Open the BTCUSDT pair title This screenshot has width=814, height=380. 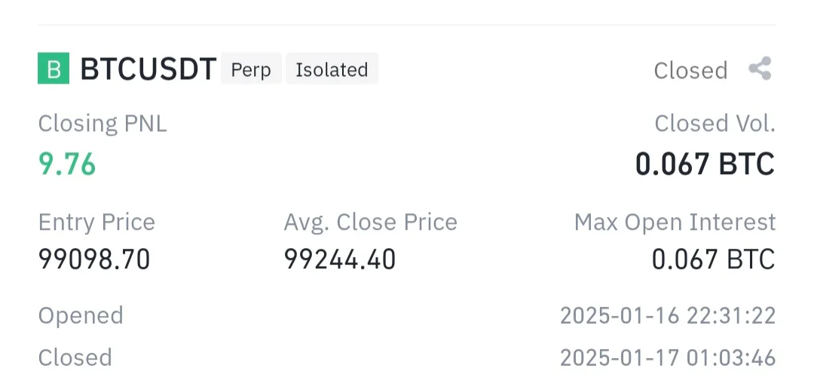(x=148, y=69)
